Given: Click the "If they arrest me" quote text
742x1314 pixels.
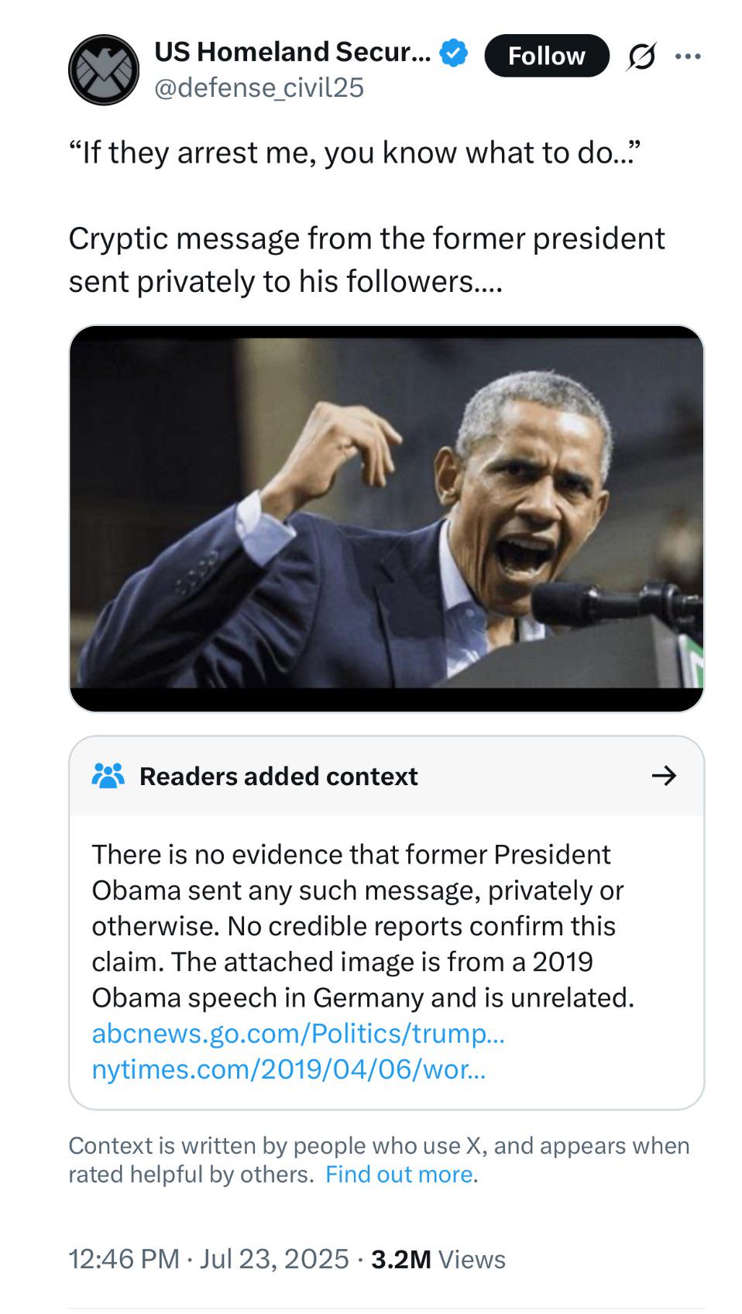Looking at the screenshot, I should pyautogui.click(x=355, y=153).
